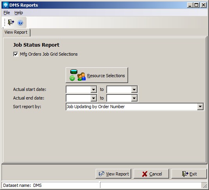Click the Cancel button
209x190 pixels.
[151, 174]
